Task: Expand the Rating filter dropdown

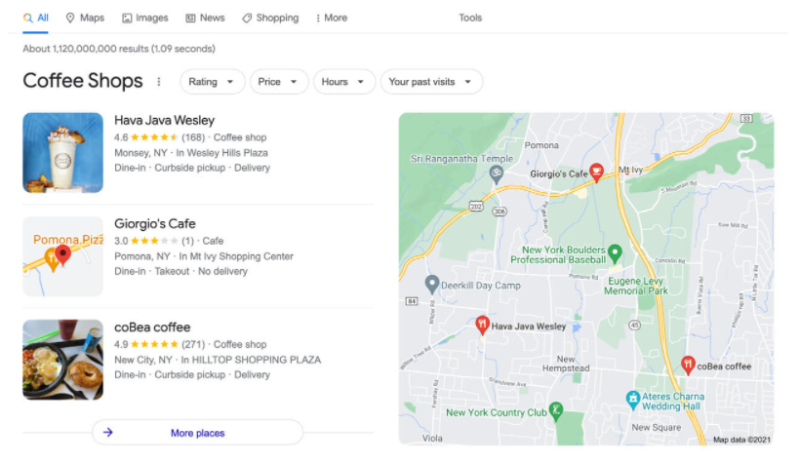Action: tap(213, 82)
